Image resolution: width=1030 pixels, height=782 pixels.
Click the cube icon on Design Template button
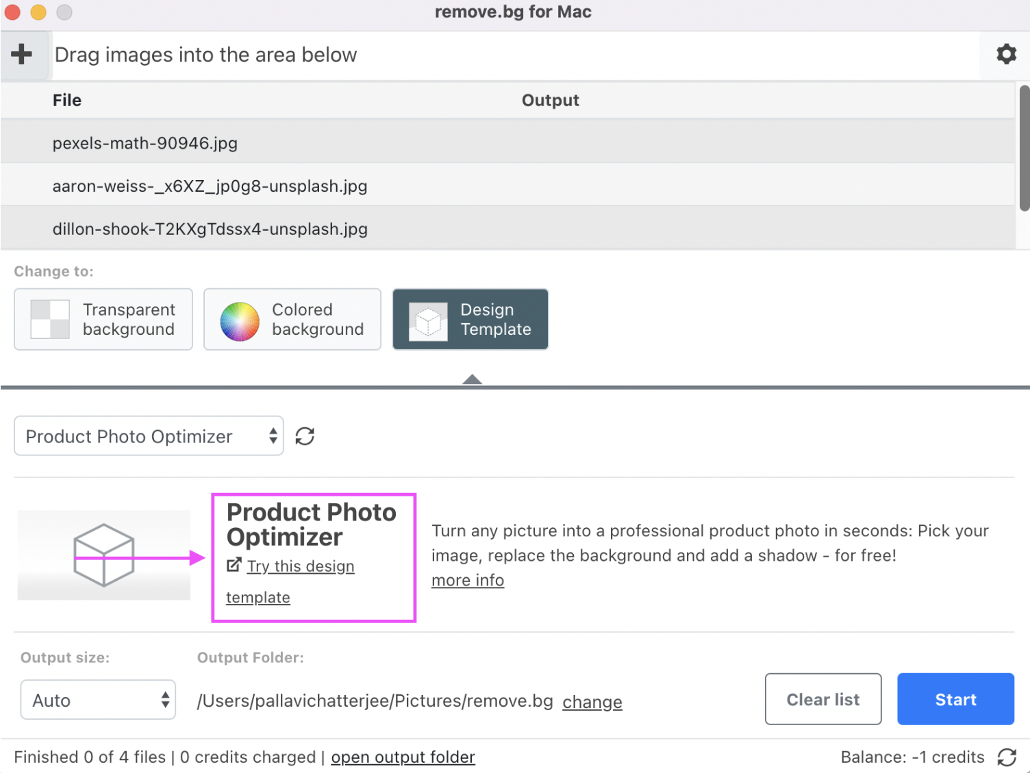(428, 321)
